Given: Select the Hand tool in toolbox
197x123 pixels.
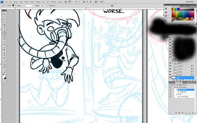Looking at the screenshot, I should click(4, 70).
